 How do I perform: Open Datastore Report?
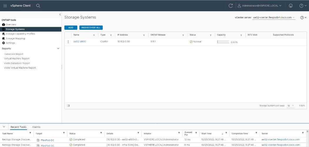click(14, 54)
